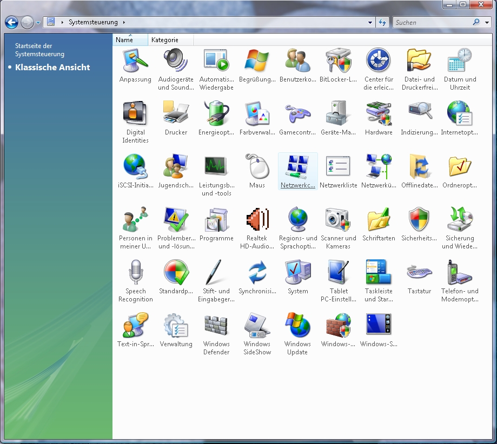Open Netzwerkübersicht icon
This screenshot has width=497, height=444.
click(379, 166)
